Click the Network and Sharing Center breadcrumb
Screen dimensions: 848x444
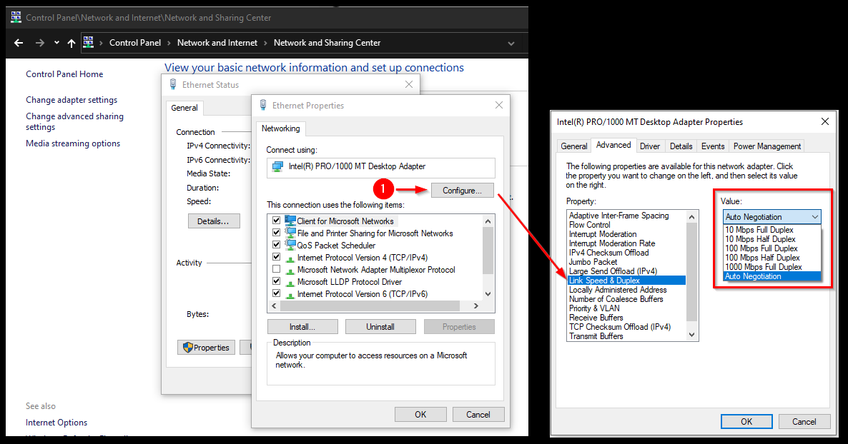point(327,43)
